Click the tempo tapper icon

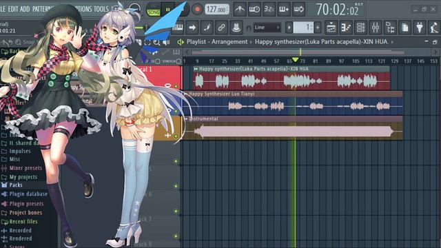[434, 28]
